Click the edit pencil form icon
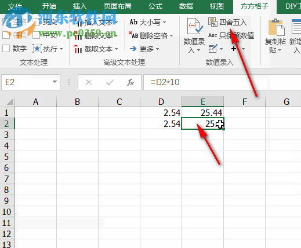Screen dimensions: 301x248 pyautogui.click(x=213, y=49)
